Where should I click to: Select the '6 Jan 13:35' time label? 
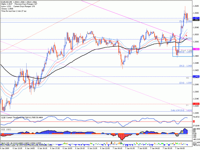[x=18, y=148]
